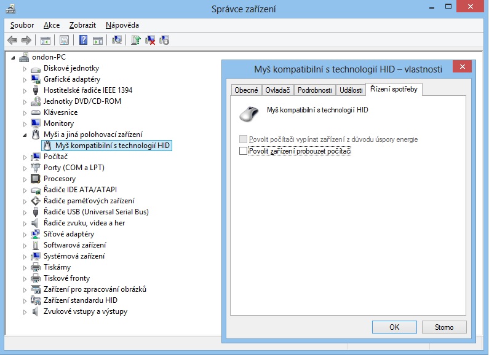Click the Tiskárny printer icon
489x355 pixels.
point(36,267)
